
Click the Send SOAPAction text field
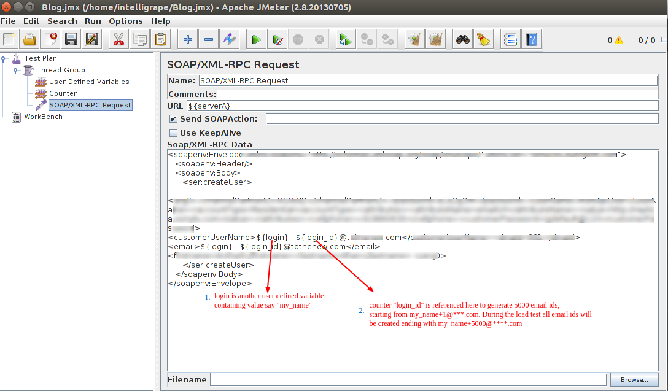(x=462, y=119)
